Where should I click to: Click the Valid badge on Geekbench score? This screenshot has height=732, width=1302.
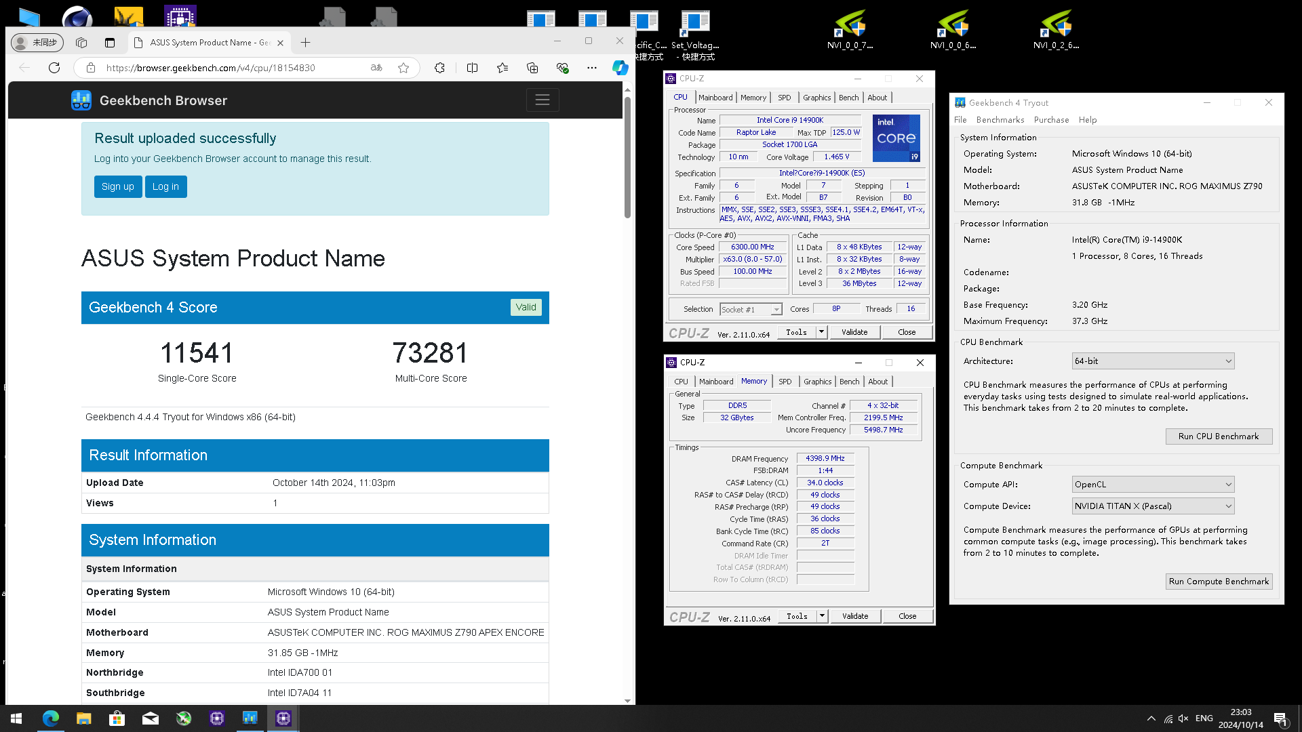[x=526, y=307]
